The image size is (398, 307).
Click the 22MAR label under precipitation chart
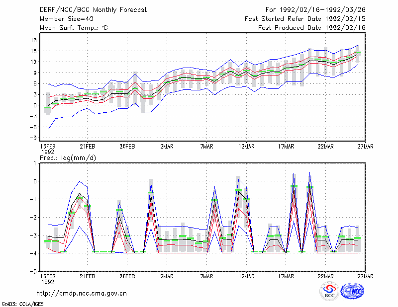(326, 276)
